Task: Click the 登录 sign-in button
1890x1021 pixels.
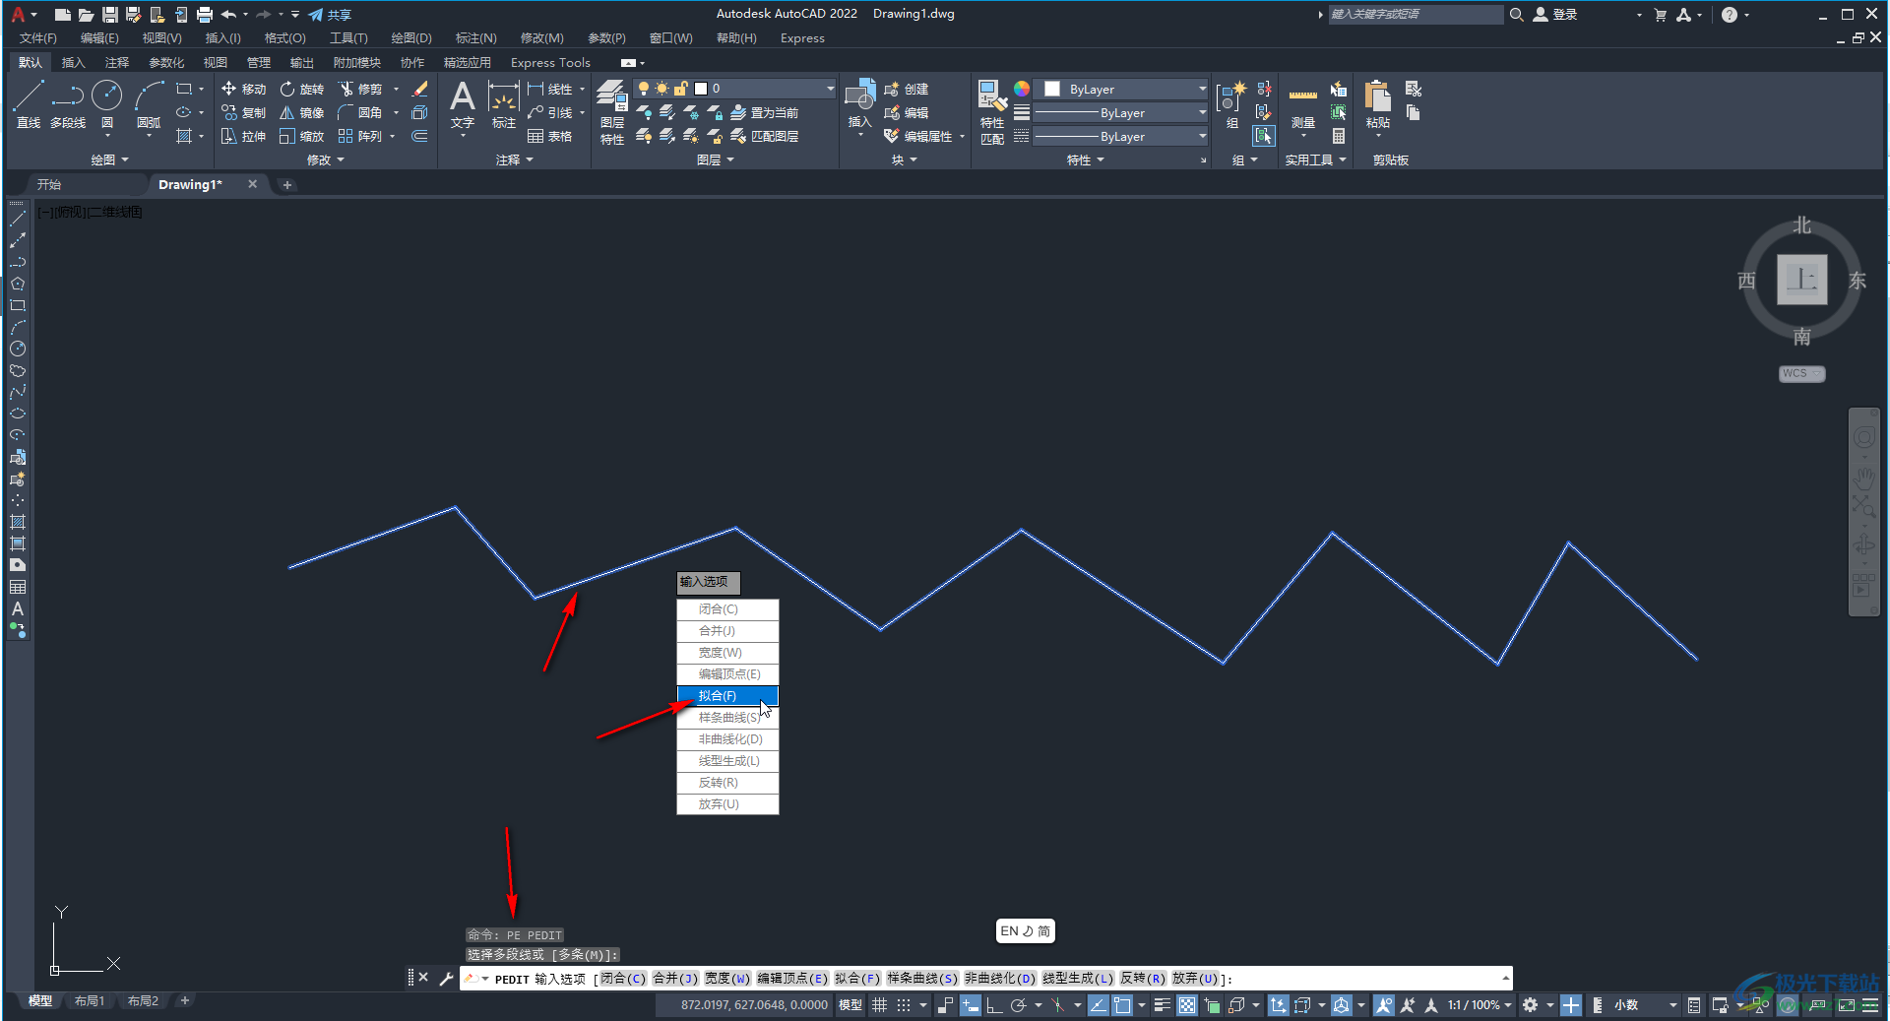Action: 1555,14
